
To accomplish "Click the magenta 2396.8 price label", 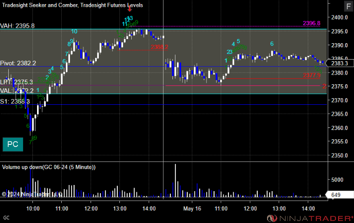I will tap(312, 23).
